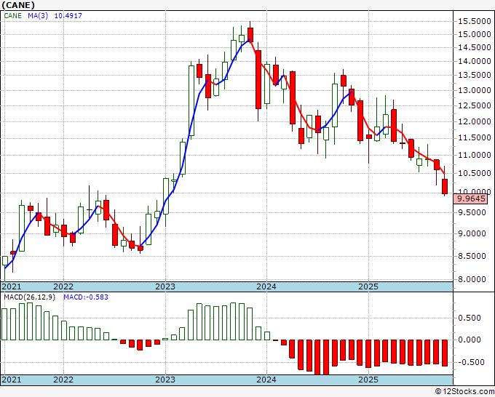Click the 12.5000 price axis label

coord(475,105)
